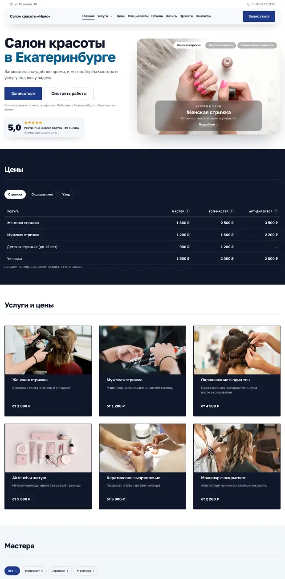
Task: Click the header Записаться button
Action: pos(259,16)
